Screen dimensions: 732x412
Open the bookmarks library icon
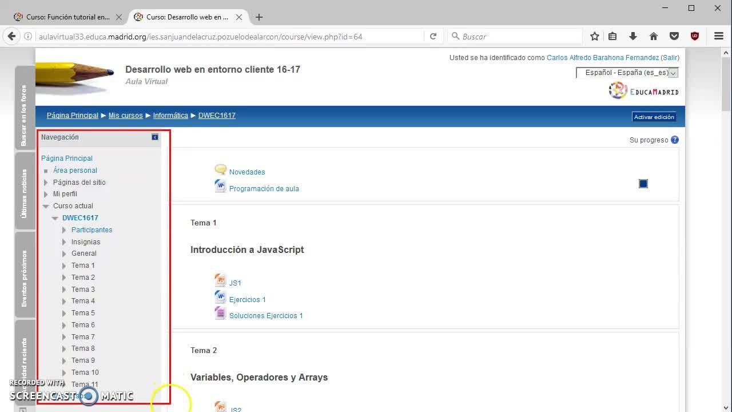[612, 36]
